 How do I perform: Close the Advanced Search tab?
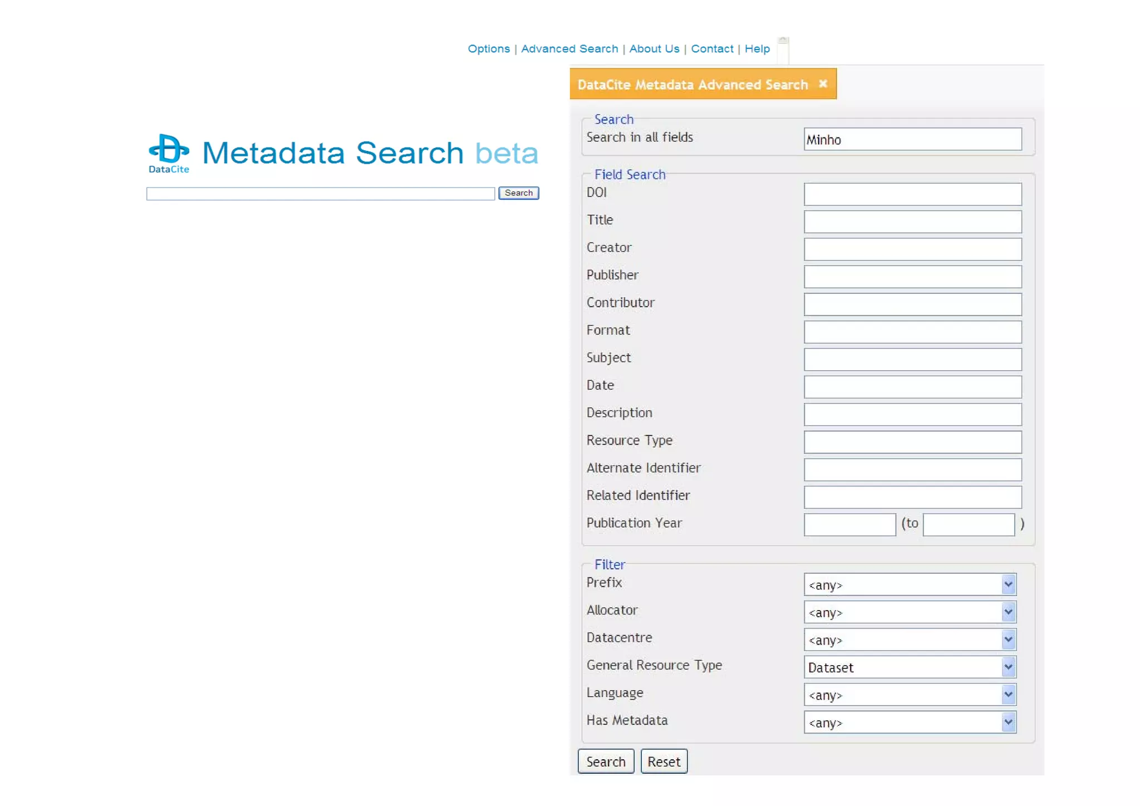[823, 83]
